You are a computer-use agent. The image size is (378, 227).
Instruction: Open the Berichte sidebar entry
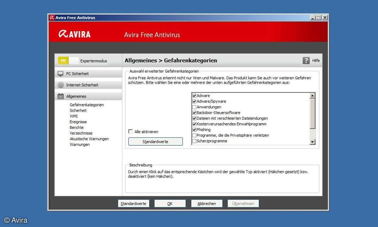coord(77,127)
